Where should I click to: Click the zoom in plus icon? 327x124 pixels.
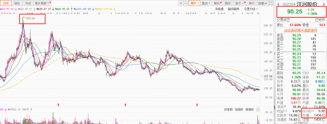click(181, 3)
